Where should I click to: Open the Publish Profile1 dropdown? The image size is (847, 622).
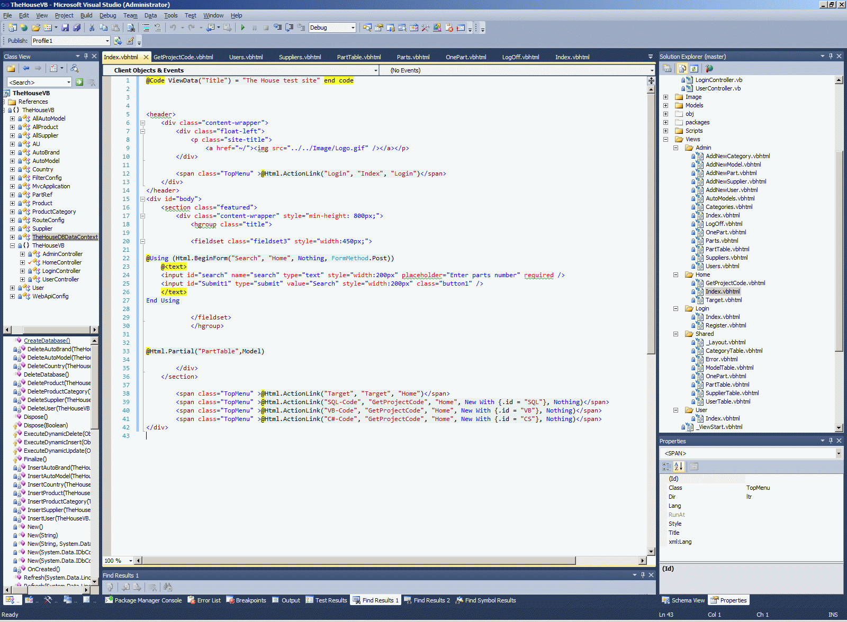point(107,41)
